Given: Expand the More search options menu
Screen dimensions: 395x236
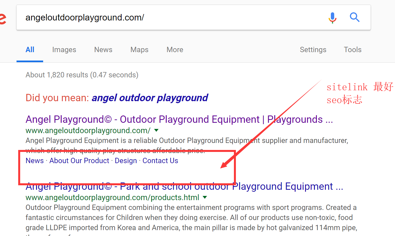Looking at the screenshot, I should [x=175, y=50].
